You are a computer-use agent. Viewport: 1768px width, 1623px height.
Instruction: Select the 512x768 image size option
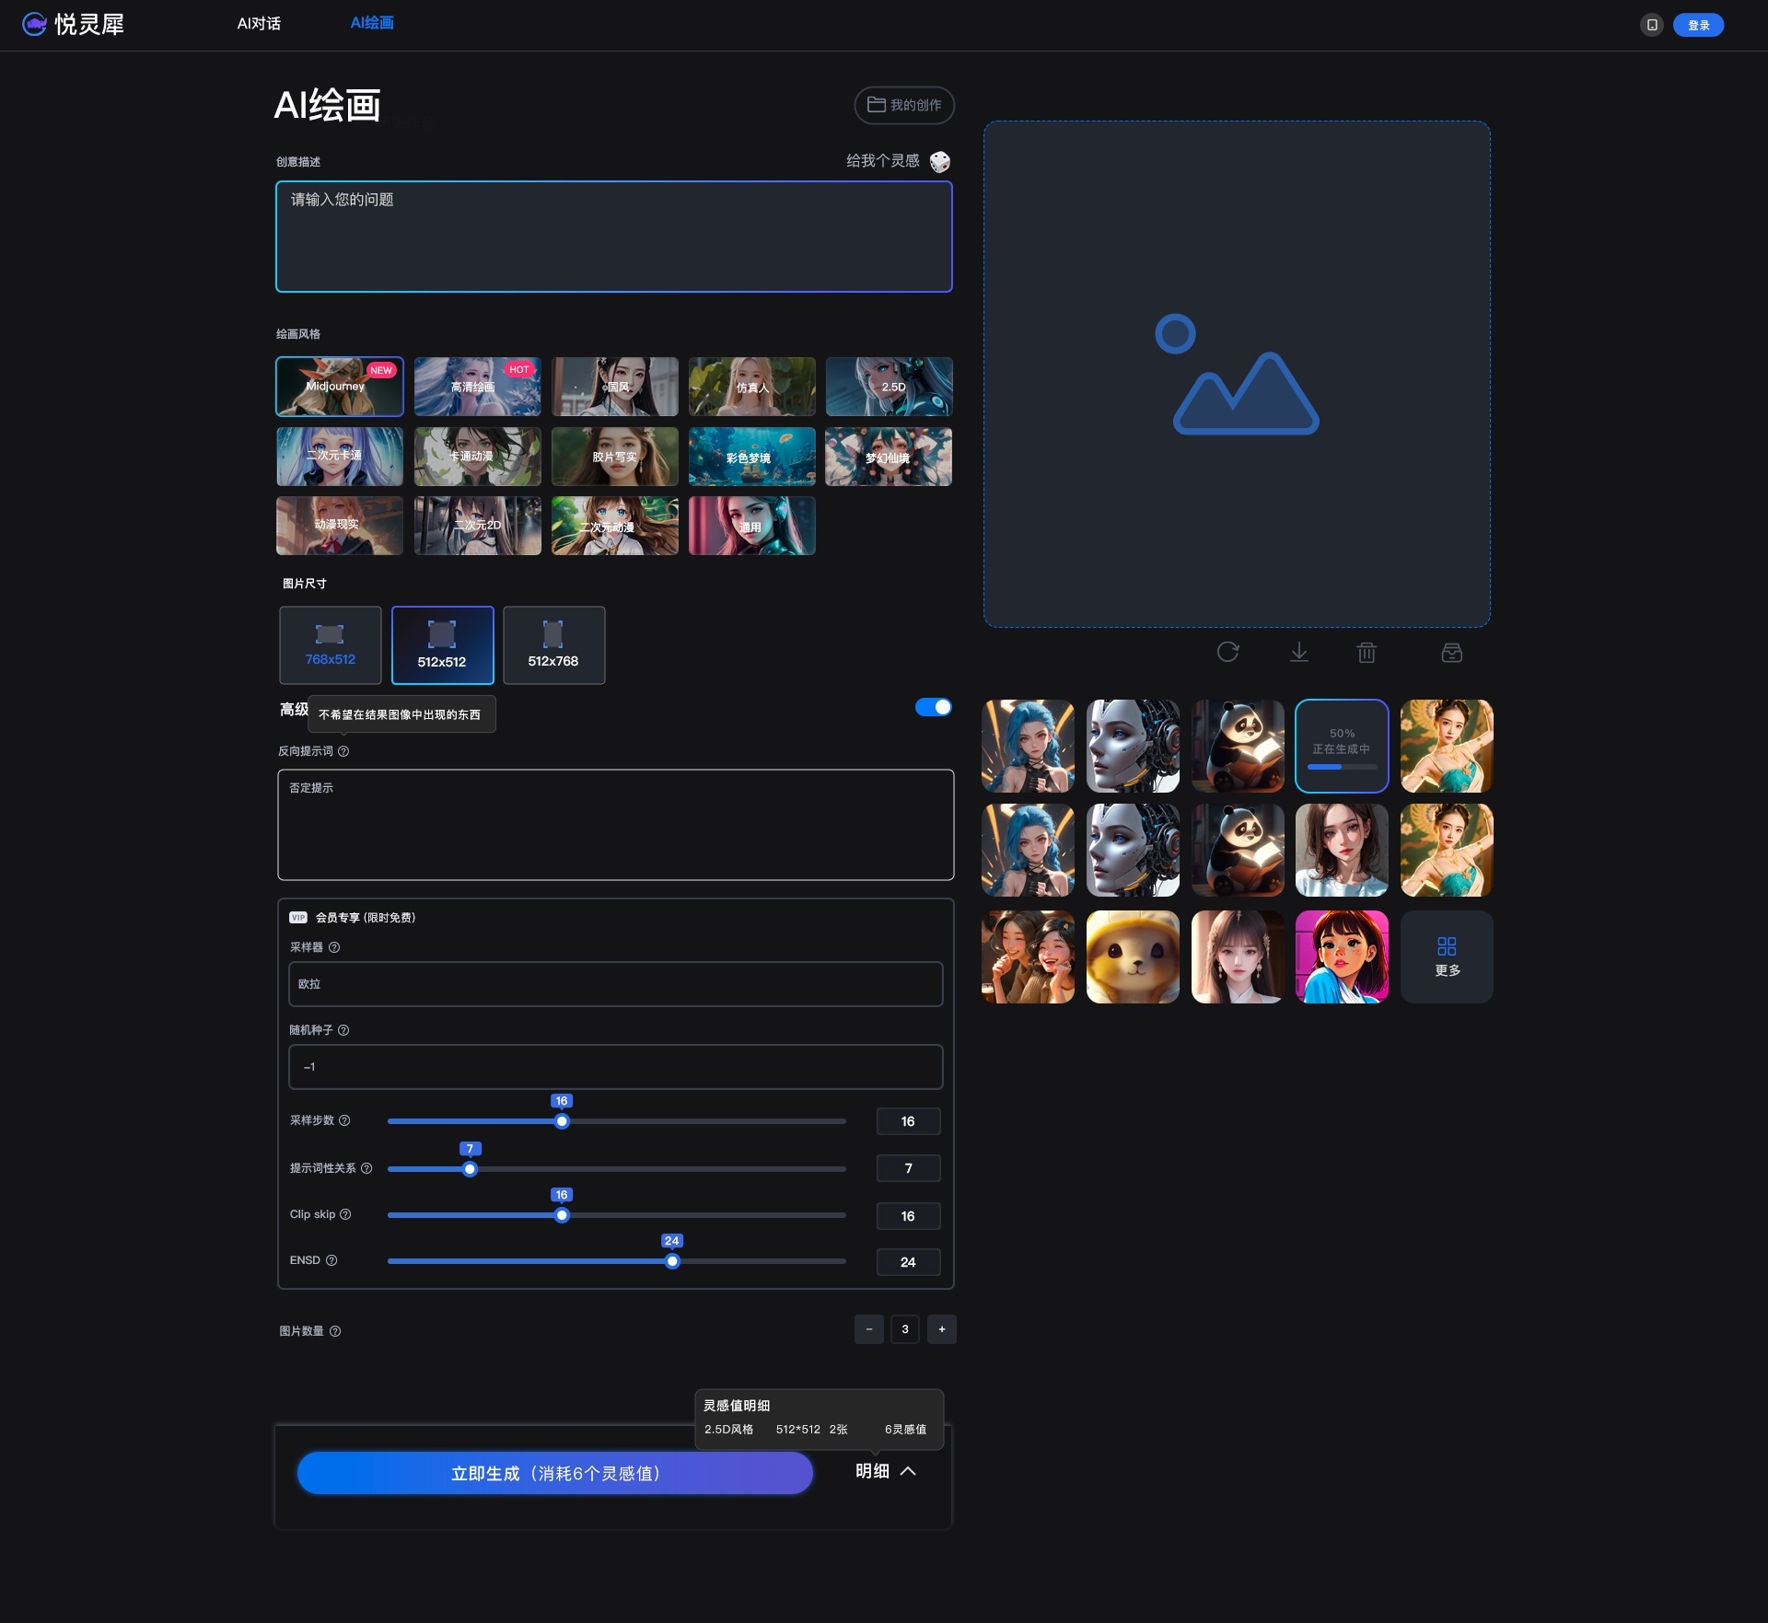pos(553,644)
